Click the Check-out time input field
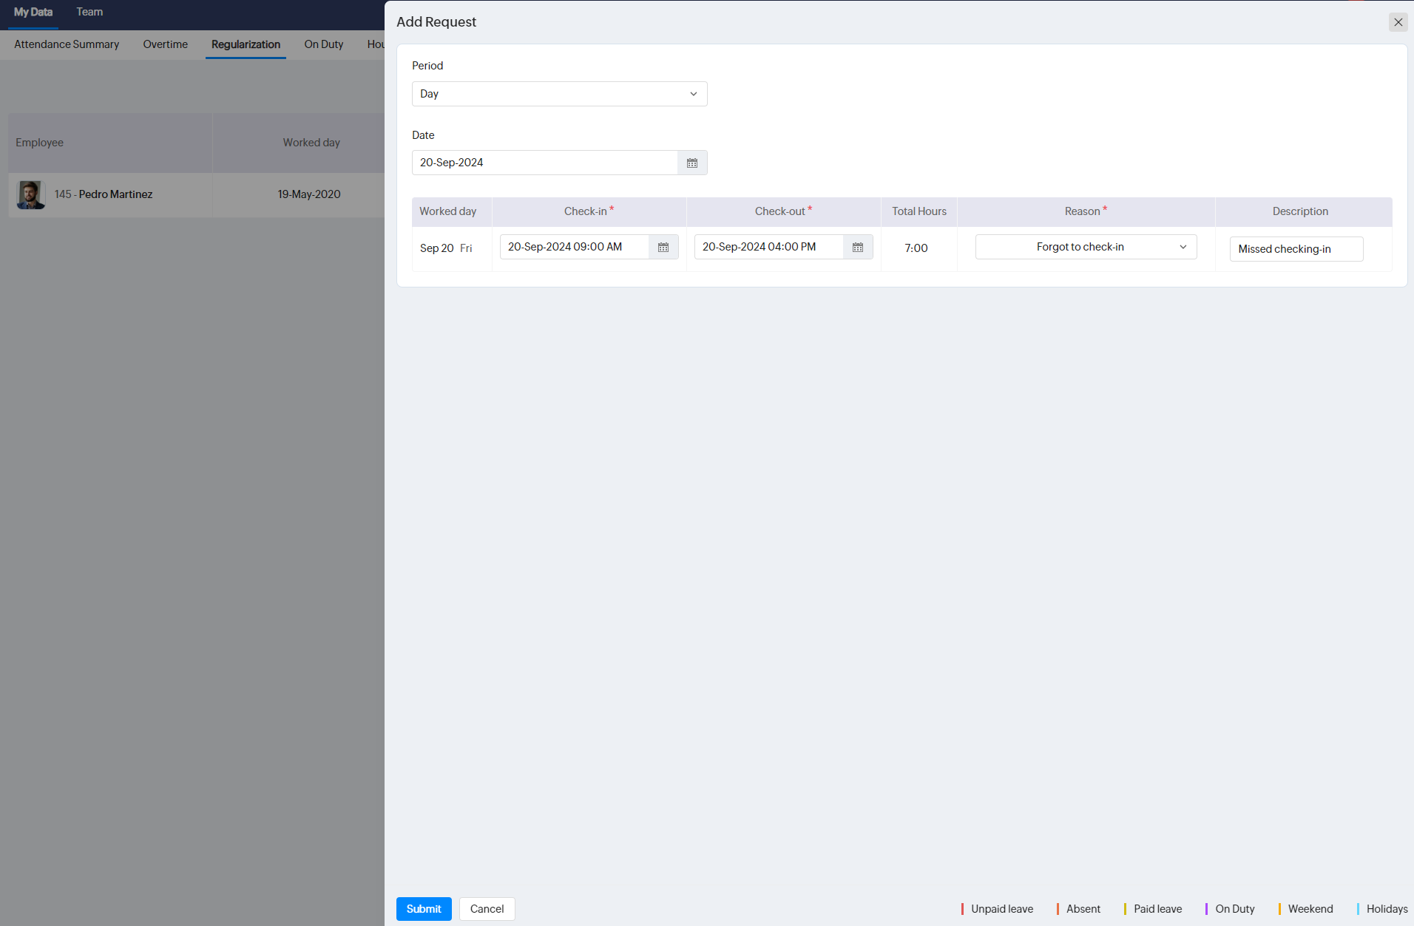This screenshot has height=926, width=1414. (769, 247)
